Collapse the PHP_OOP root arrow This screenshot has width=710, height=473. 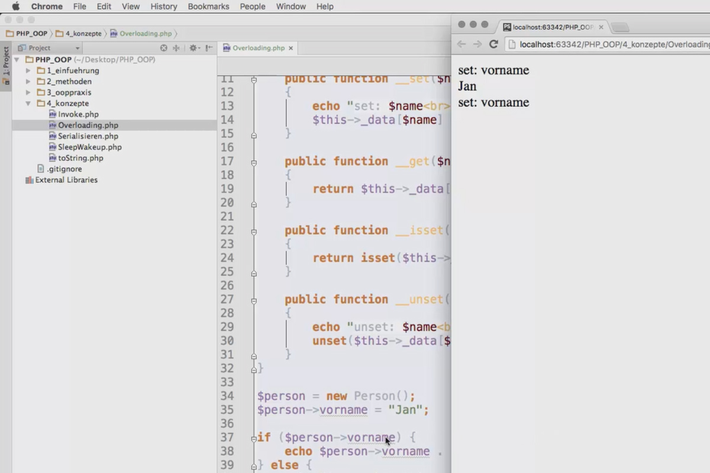pyautogui.click(x=17, y=60)
